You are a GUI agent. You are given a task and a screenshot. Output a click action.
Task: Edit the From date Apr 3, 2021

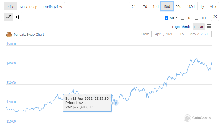click(164, 34)
